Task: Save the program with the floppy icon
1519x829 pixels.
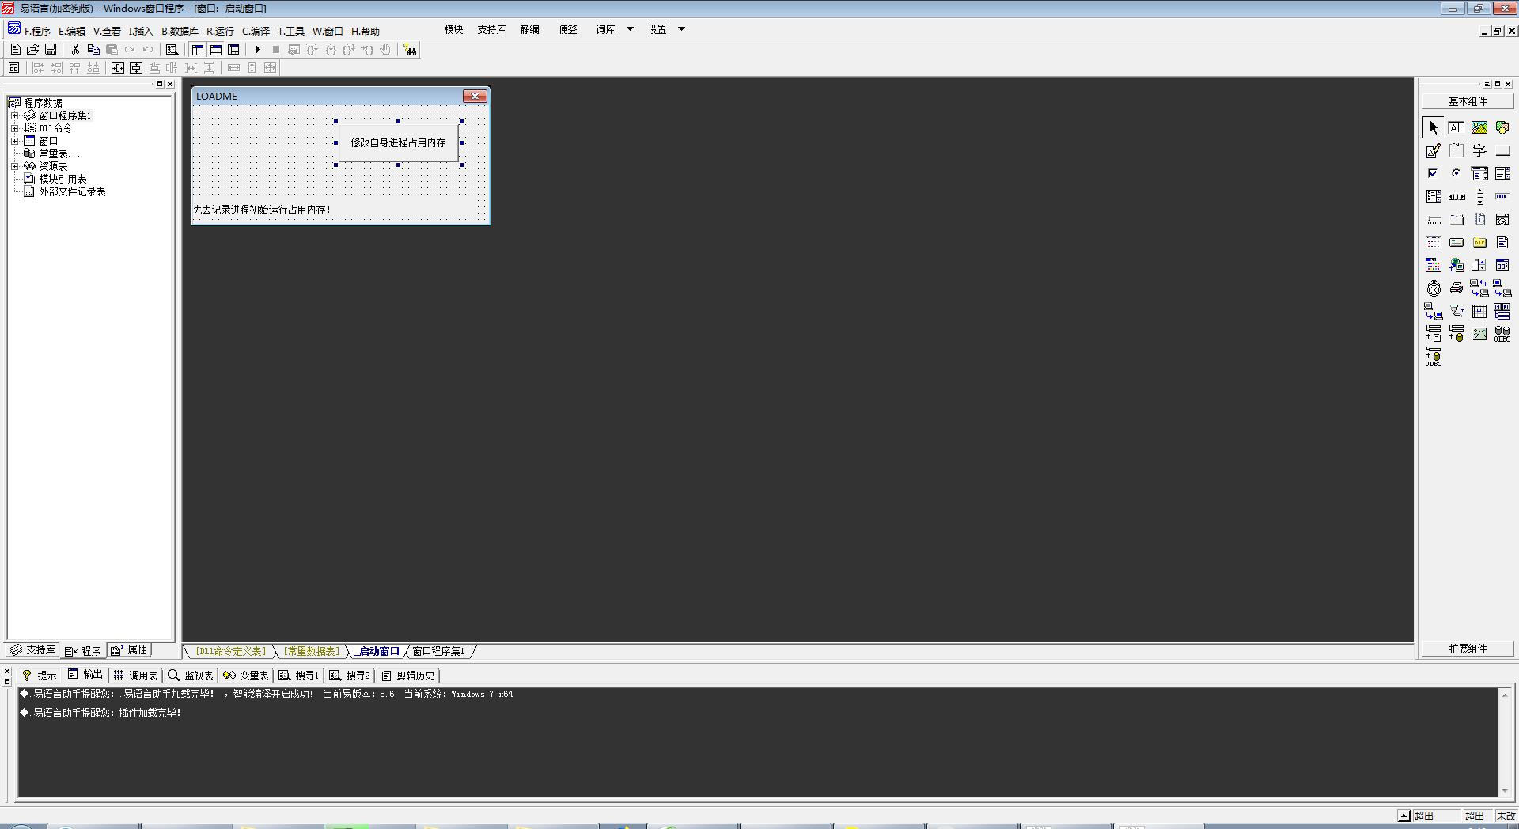Action: coord(51,49)
